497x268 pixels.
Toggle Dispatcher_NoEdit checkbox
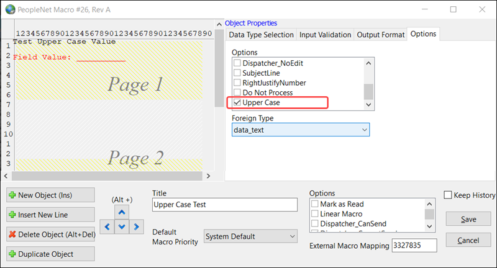click(x=237, y=63)
